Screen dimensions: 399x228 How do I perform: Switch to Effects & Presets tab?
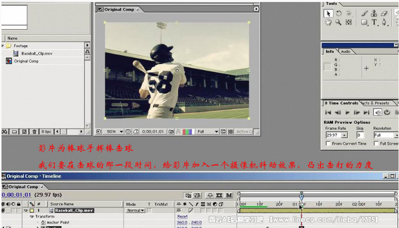(376, 103)
